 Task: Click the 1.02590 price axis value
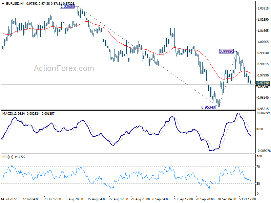point(263,20)
